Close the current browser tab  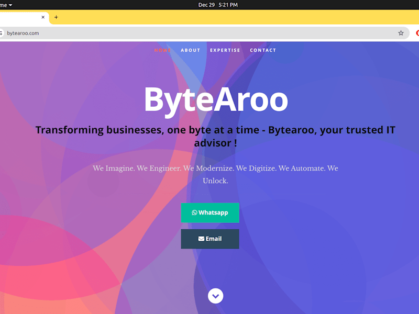coord(43,17)
